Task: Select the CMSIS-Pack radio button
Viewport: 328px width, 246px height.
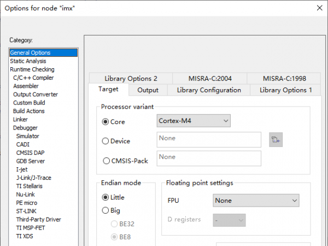Action: pyautogui.click(x=106, y=161)
